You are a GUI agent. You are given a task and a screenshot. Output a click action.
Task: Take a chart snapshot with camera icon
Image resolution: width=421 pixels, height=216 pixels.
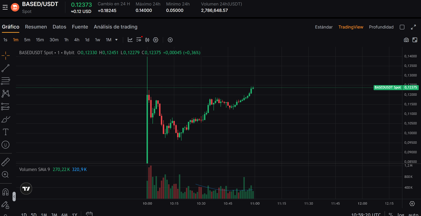[406, 40]
